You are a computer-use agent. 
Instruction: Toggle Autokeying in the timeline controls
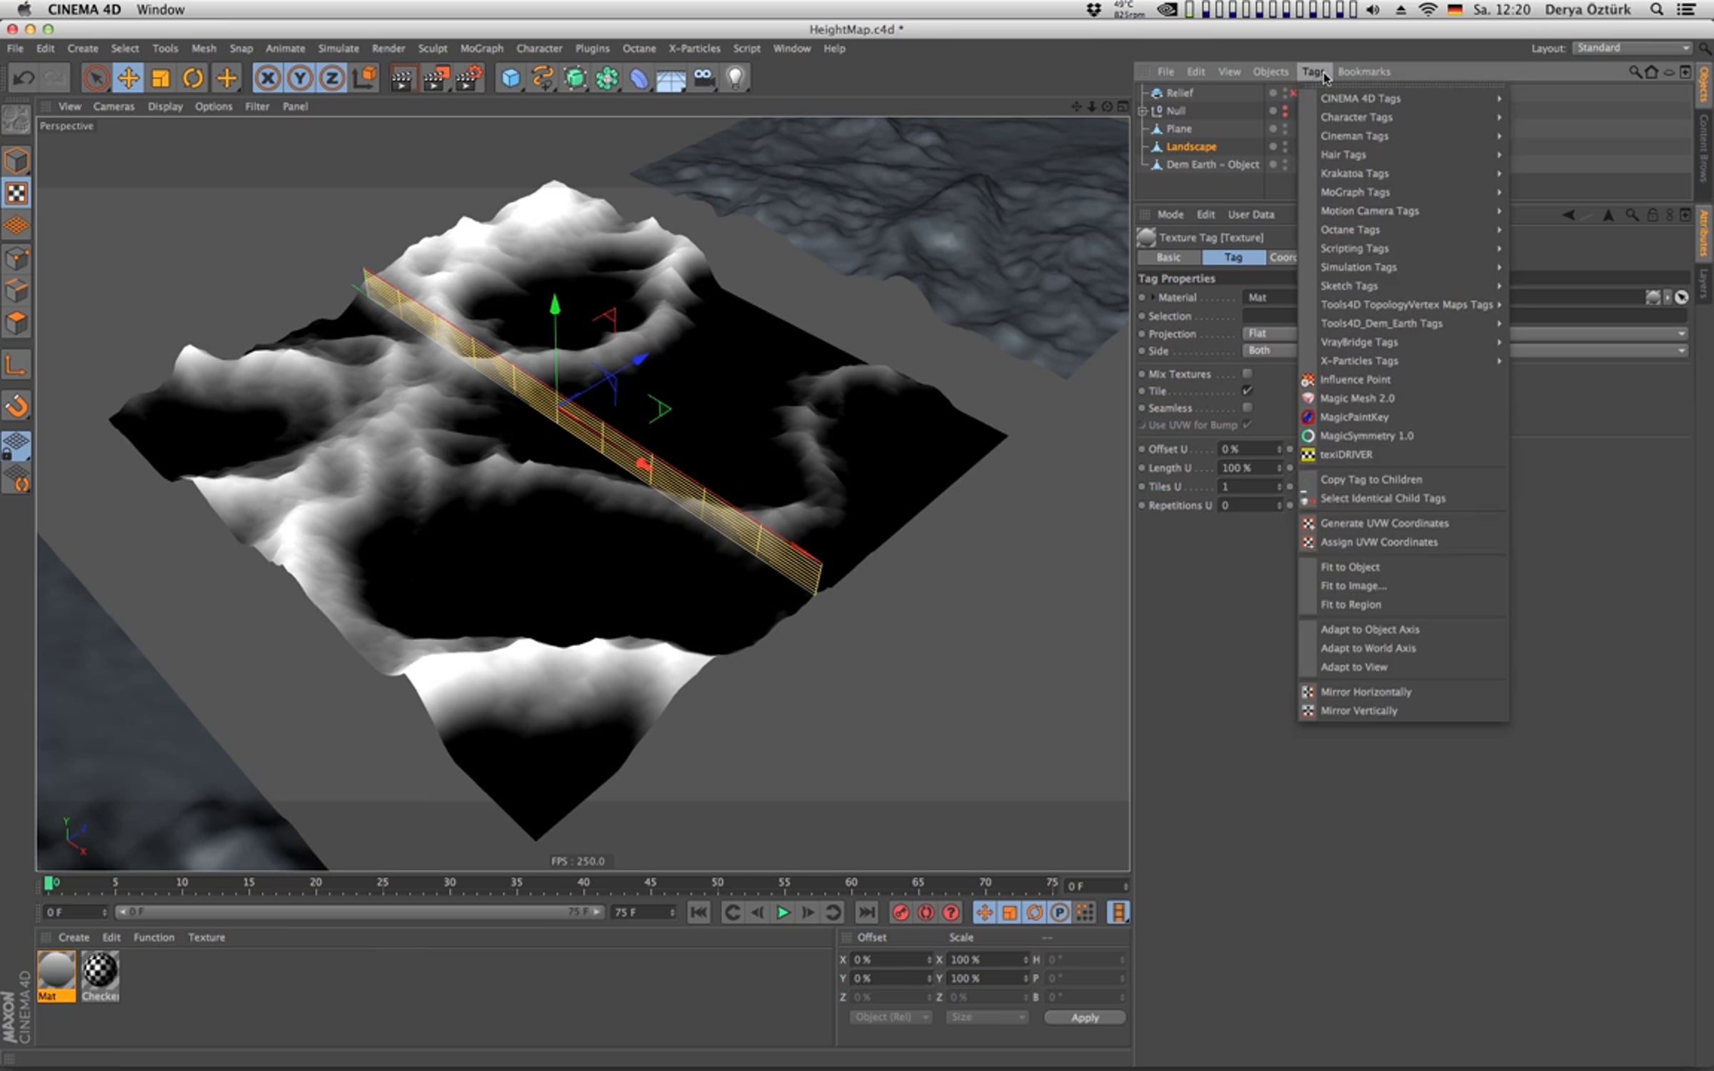[926, 912]
